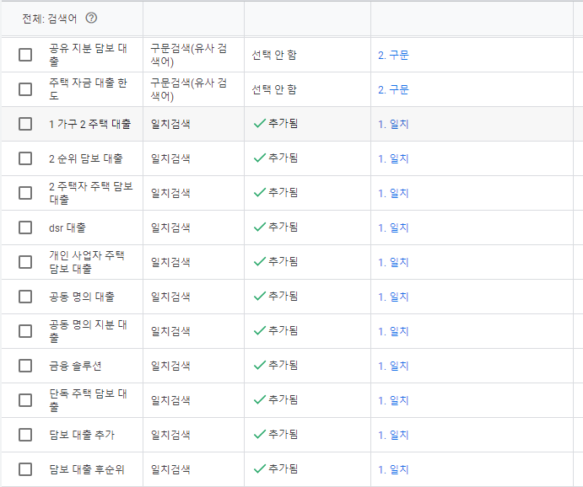583x487 pixels.
Task: Open 1. 일치 link for 금융 솔루션
Action: (393, 366)
